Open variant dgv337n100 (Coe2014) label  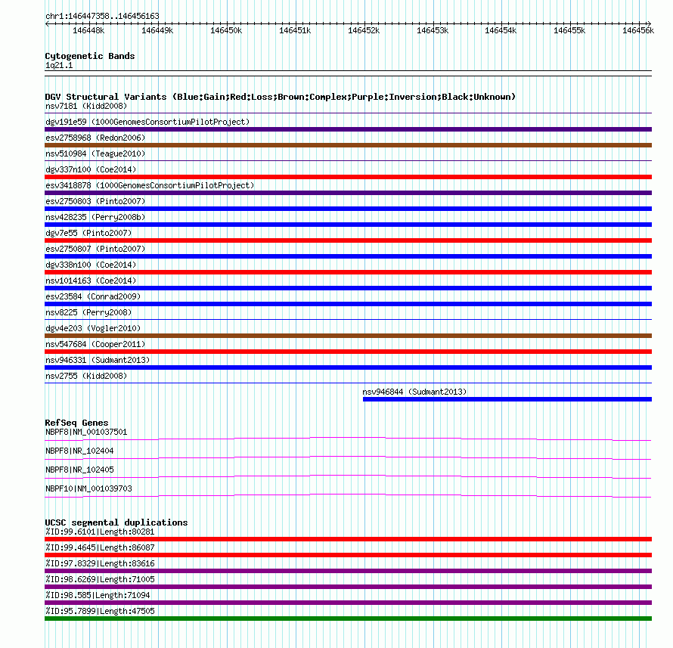(91, 169)
